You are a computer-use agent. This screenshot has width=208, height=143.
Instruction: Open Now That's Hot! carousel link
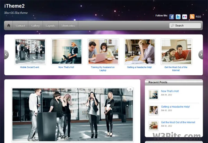point(66,67)
